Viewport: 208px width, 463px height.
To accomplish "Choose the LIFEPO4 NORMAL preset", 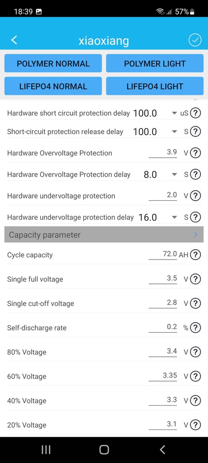I will (x=53, y=86).
